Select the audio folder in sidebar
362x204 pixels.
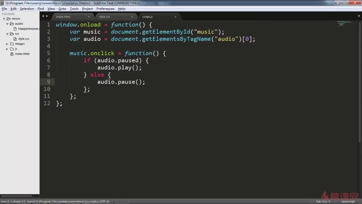click(19, 24)
